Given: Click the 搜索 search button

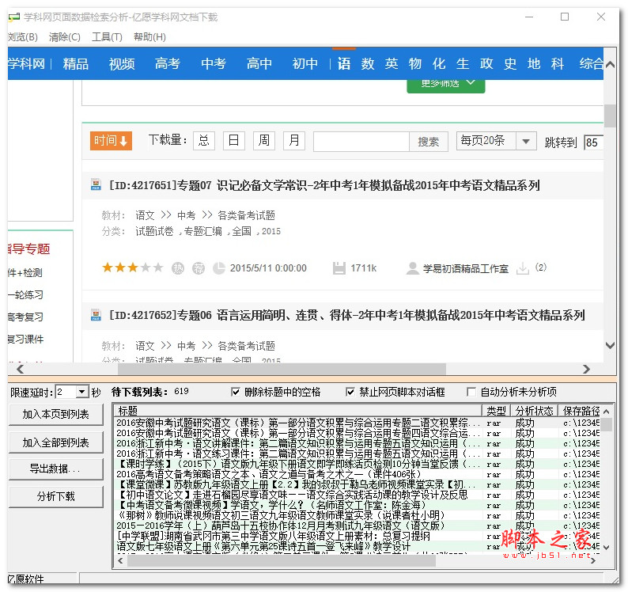Looking at the screenshot, I should point(428,142).
